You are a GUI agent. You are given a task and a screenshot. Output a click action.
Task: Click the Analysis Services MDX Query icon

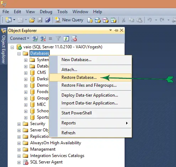97,20
